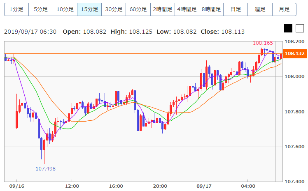Click the 108.200 price axis label
308x191 pixels.
[294, 41]
